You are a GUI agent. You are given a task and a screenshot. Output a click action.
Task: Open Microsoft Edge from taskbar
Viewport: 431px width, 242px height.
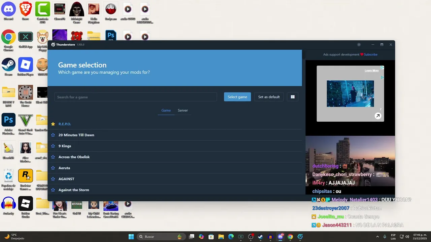coord(231,237)
